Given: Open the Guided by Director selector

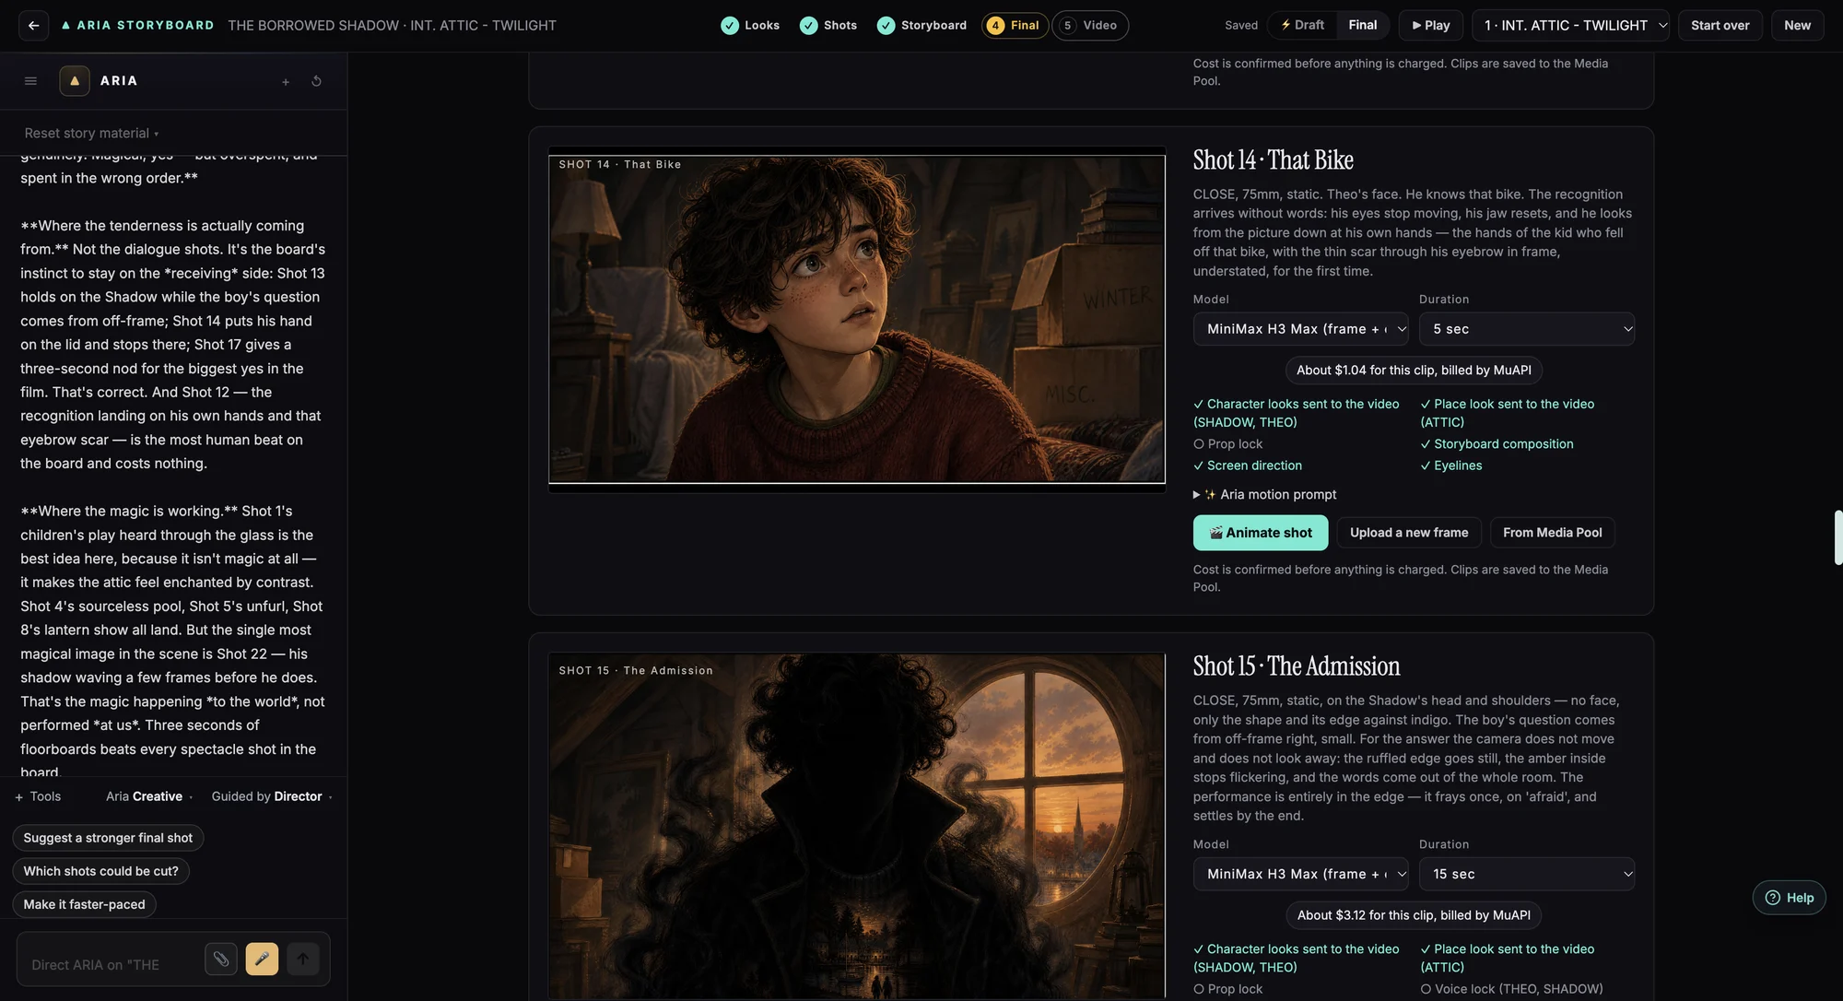Looking at the screenshot, I should coord(272,796).
